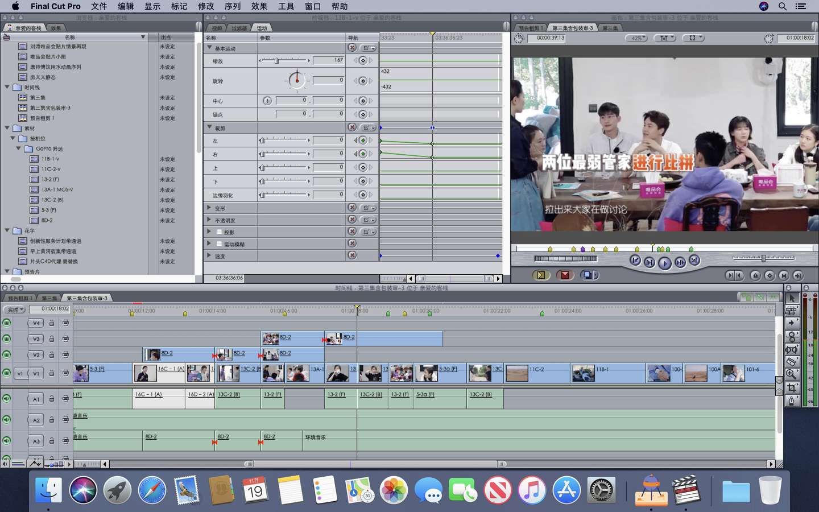Toggle Clip Overlays button at timeline bottom
This screenshot has width=819, height=512.
(x=35, y=464)
